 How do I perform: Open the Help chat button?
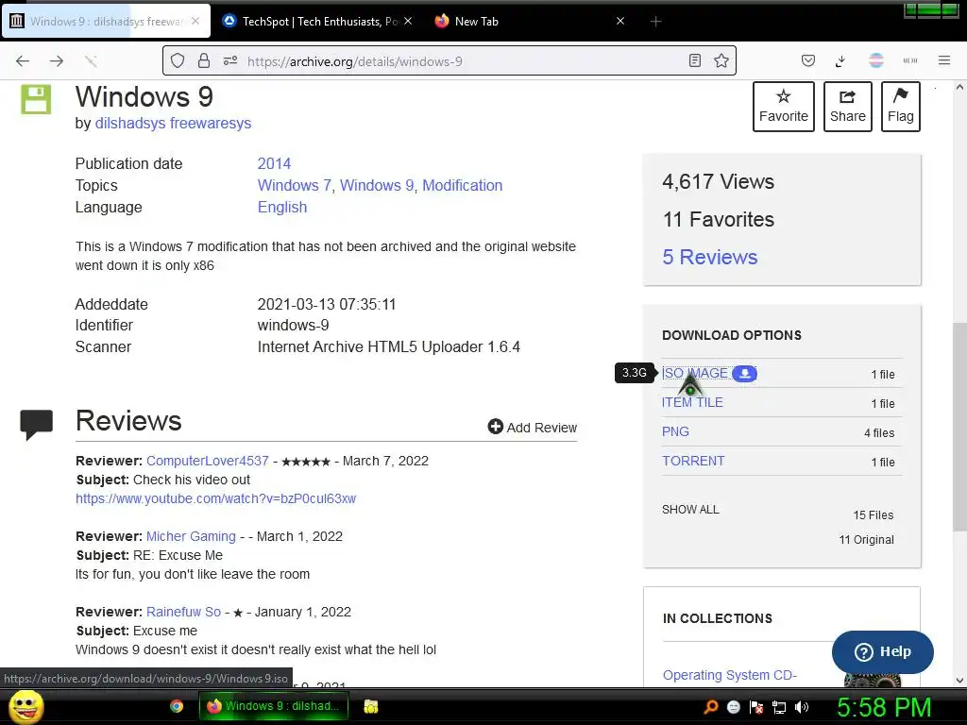tap(883, 651)
